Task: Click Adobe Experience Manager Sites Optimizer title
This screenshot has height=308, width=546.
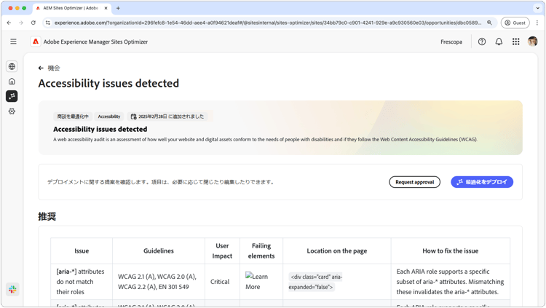Action: pos(95,42)
